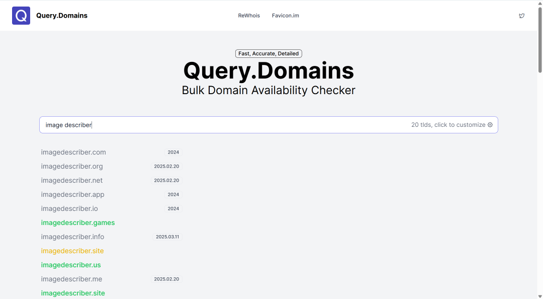The image size is (543, 299).
Task: Select imagedescriber.info domain result
Action: pos(72,237)
